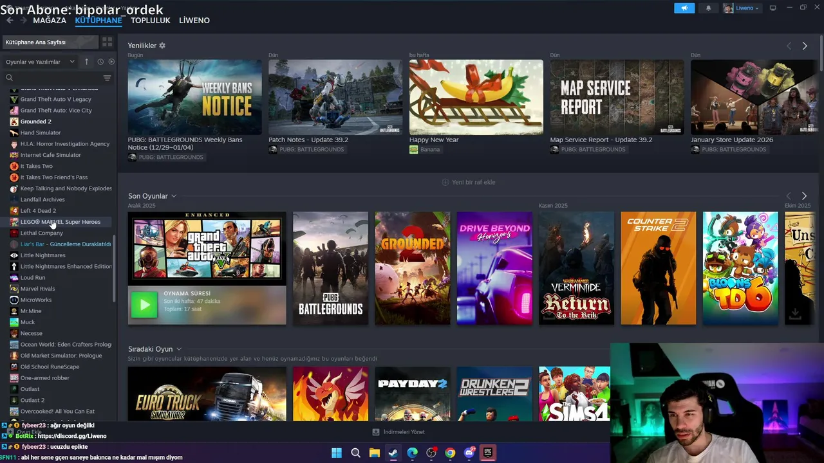This screenshot has width=824, height=463.
Task: Select Left 4 Dead 2 in list
Action: [38, 211]
